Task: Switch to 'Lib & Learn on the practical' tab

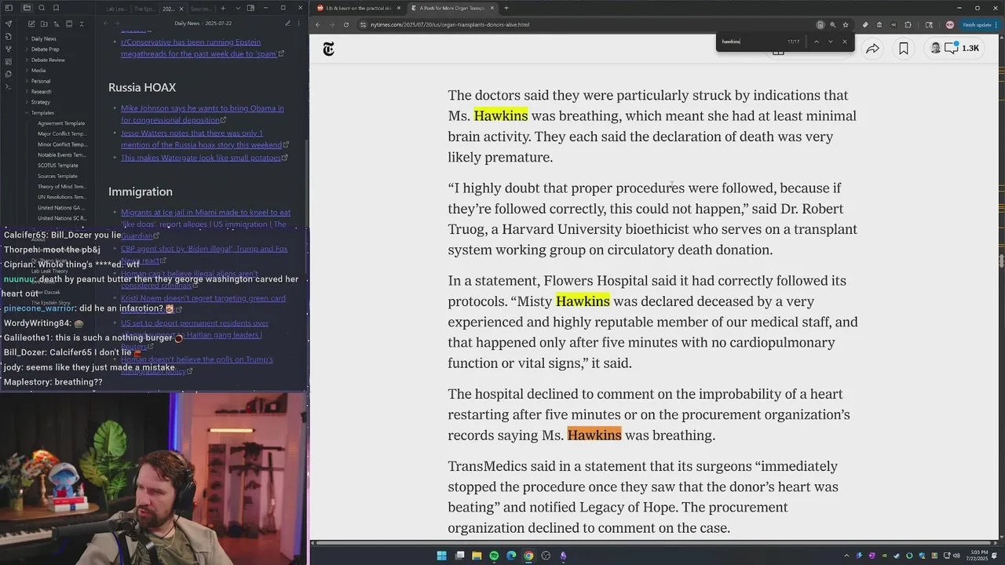Action: [359, 8]
